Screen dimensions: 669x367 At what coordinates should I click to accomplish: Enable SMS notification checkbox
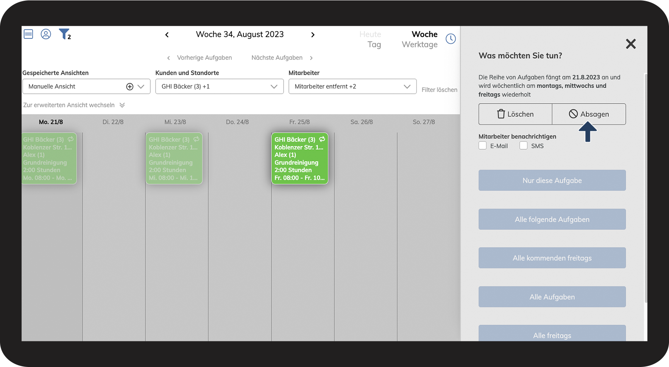524,146
